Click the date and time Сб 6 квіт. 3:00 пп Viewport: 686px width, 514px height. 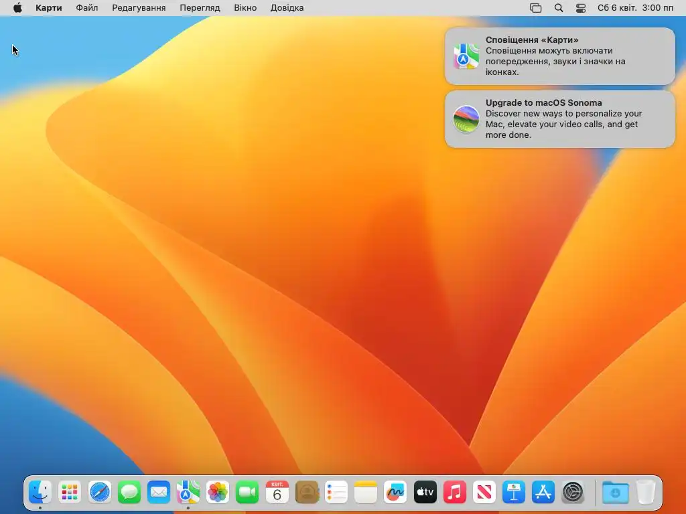click(x=635, y=8)
